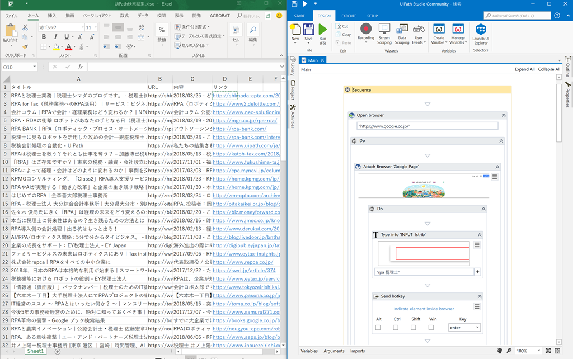Click Indicate element inside browser link
The height and width of the screenshot is (359, 573).
(x=424, y=309)
